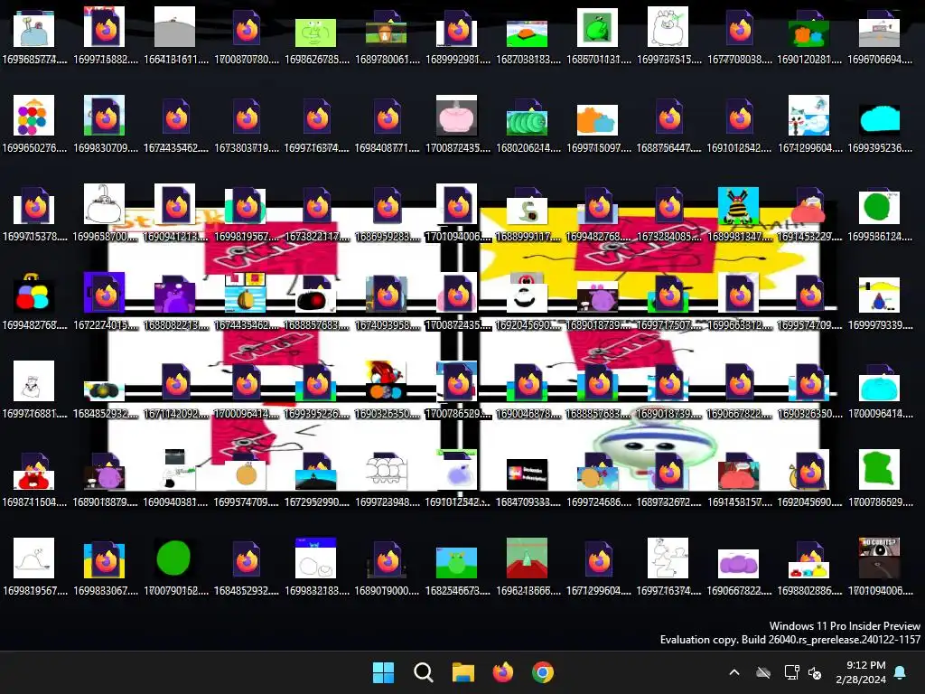Image resolution: width=925 pixels, height=694 pixels.
Task: Select the Firefox file 1700870780
Action: coord(246,36)
